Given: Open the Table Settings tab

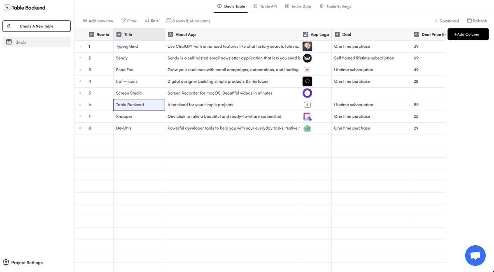Looking at the screenshot, I should pos(336,7).
